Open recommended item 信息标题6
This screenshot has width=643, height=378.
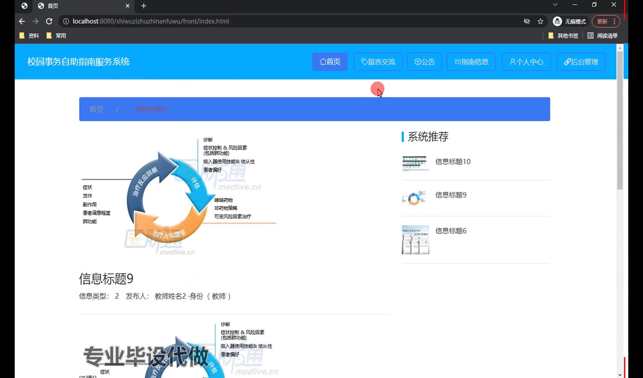pyautogui.click(x=451, y=231)
